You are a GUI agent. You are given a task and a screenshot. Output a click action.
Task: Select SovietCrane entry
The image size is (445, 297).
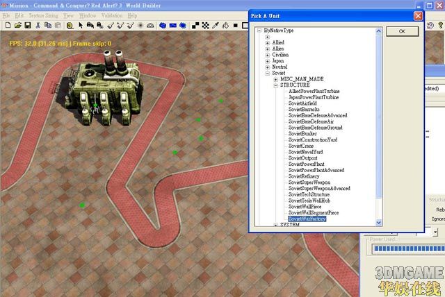pyautogui.click(x=301, y=146)
